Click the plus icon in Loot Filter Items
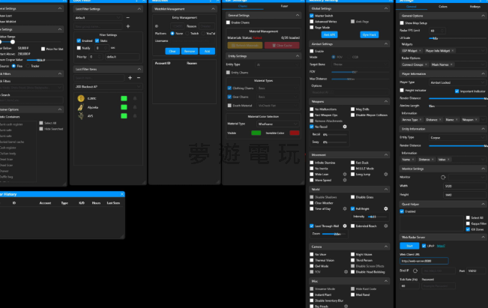488x308 pixels. (x=129, y=77)
